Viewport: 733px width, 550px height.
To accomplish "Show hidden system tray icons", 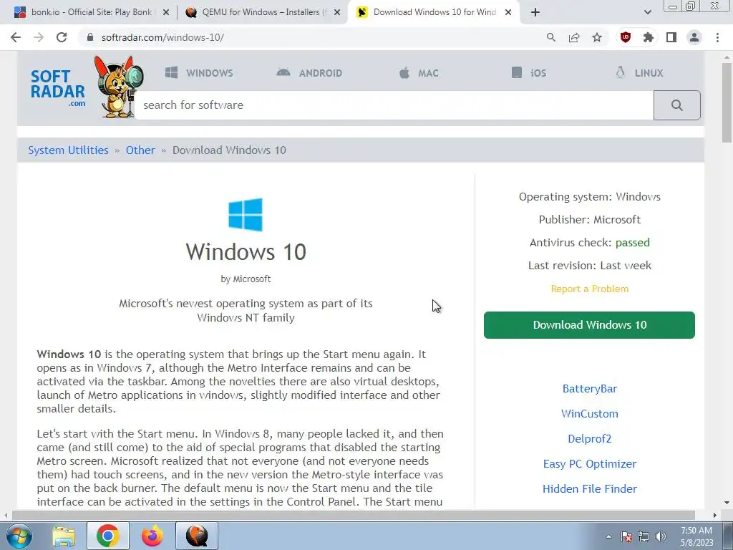I will click(x=608, y=536).
